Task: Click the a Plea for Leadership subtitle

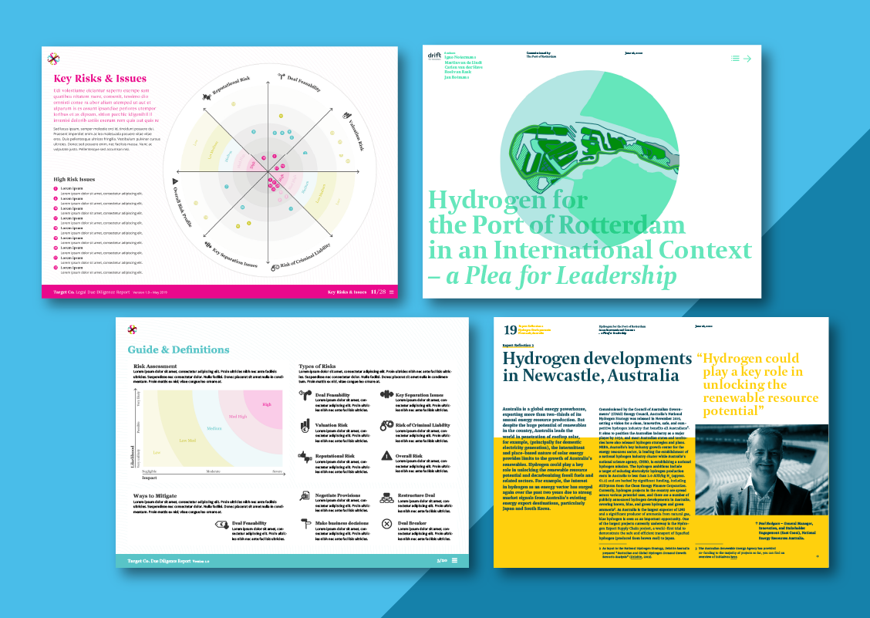Action: coord(561,275)
